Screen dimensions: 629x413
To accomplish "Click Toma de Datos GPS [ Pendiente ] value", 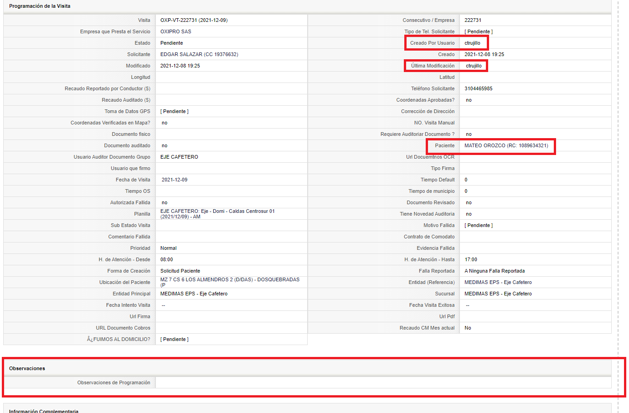I will (175, 111).
